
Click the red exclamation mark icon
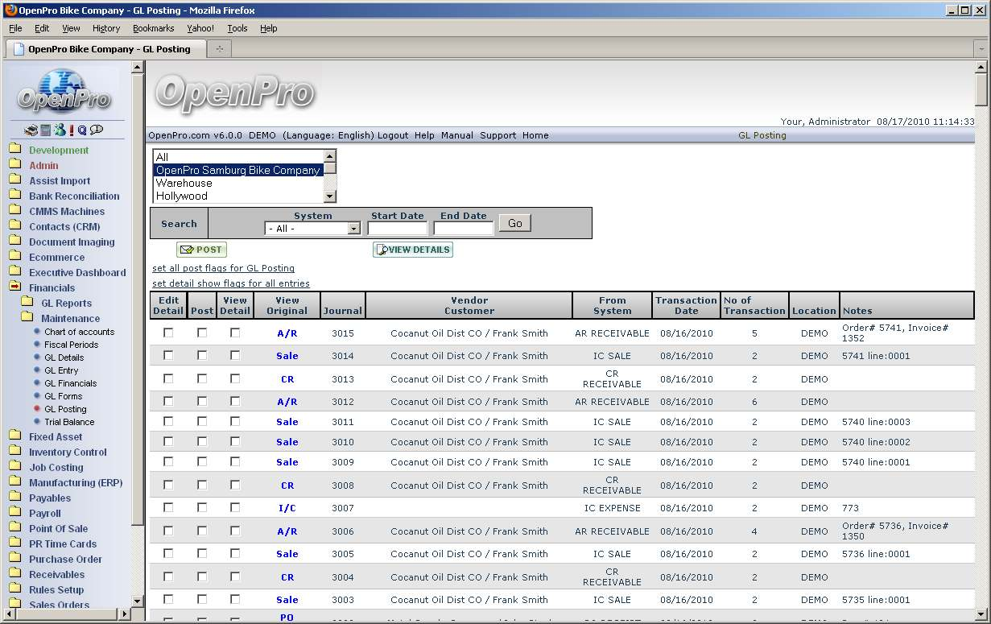click(x=72, y=130)
